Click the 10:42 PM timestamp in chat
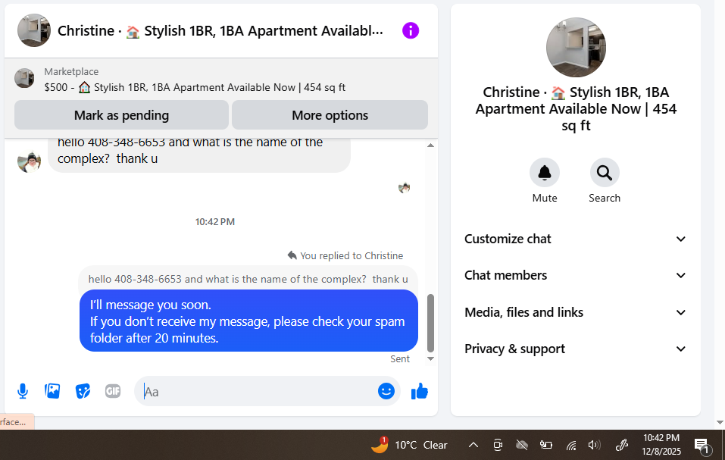Viewport: 725px width, 460px height. point(214,222)
